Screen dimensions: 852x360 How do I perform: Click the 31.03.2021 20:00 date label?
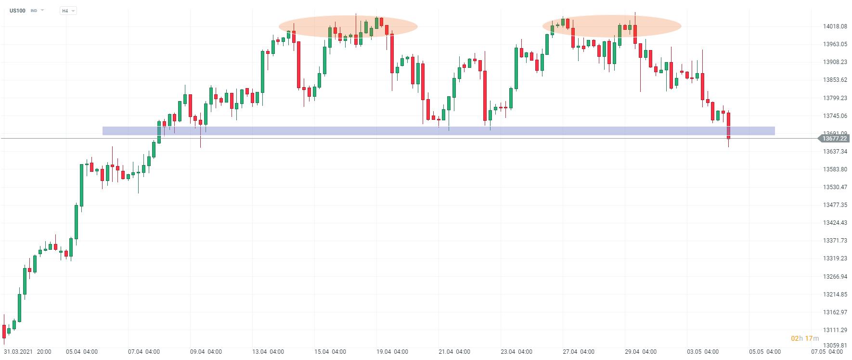click(27, 352)
